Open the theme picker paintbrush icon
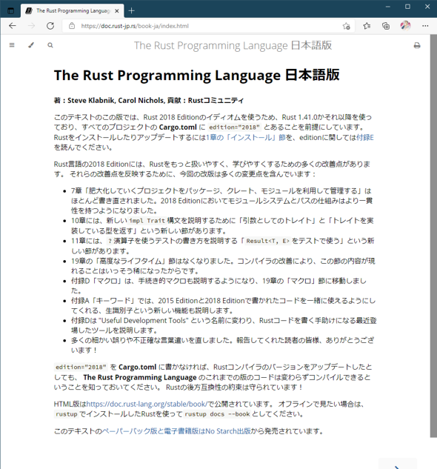The width and height of the screenshot is (437, 469). pyautogui.click(x=31, y=45)
